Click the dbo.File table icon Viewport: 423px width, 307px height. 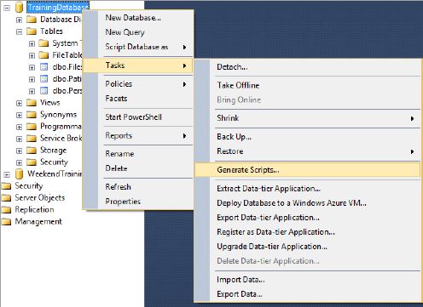[x=43, y=67]
